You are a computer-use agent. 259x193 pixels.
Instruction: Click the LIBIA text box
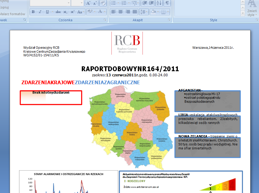tap(208, 124)
